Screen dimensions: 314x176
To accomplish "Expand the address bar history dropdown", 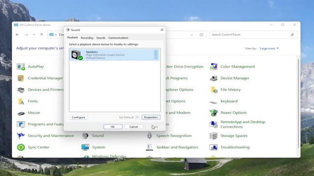I will pyautogui.click(x=192, y=35).
